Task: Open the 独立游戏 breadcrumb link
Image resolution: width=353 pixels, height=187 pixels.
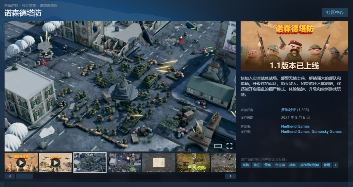Action: [x=29, y=6]
